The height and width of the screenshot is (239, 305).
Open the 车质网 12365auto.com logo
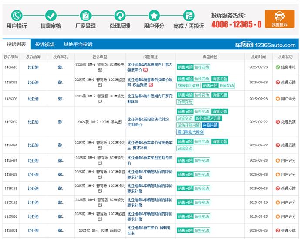(265, 45)
